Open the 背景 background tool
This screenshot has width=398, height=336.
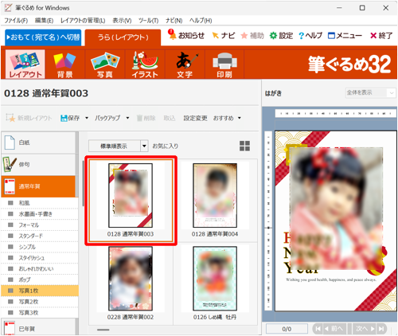pos(64,64)
